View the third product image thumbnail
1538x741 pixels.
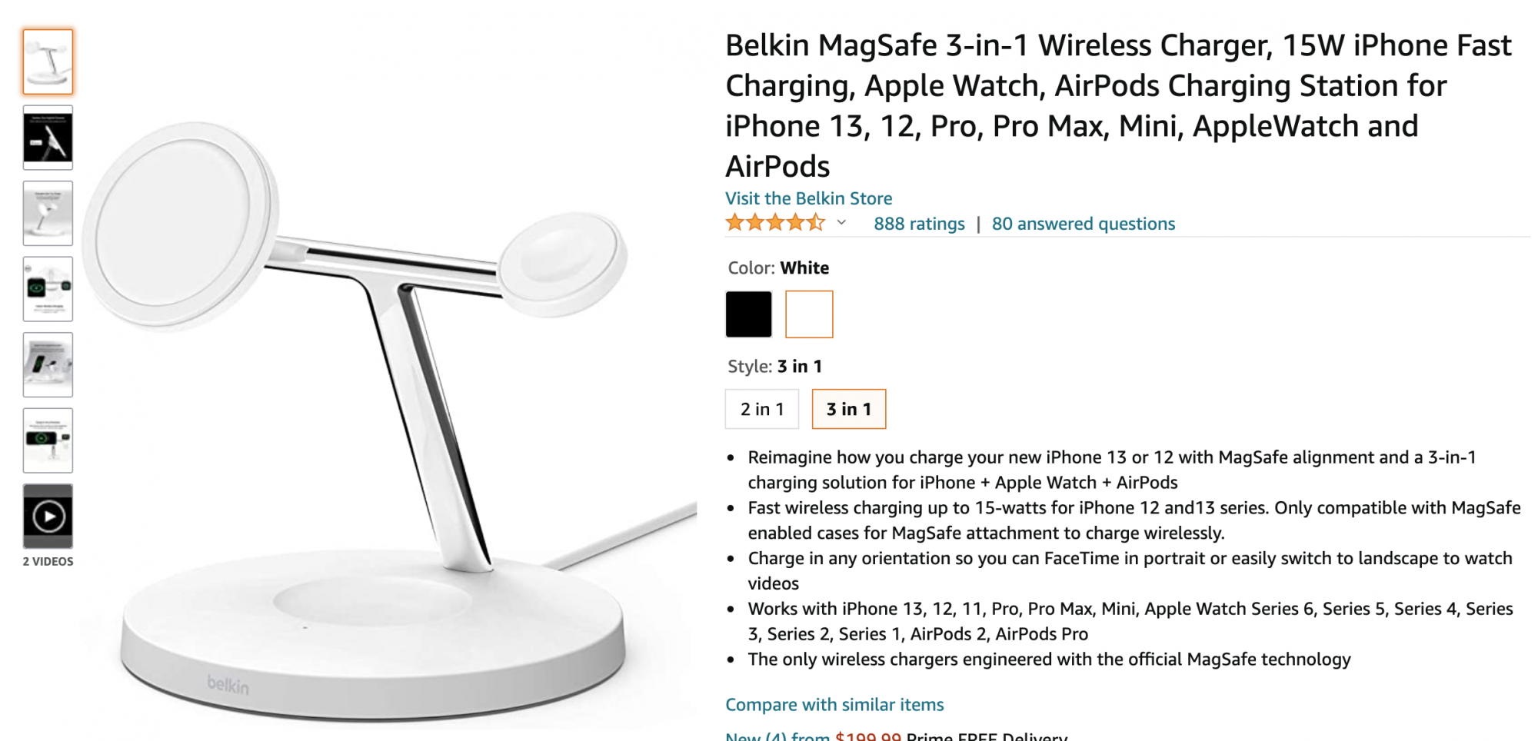tap(48, 213)
